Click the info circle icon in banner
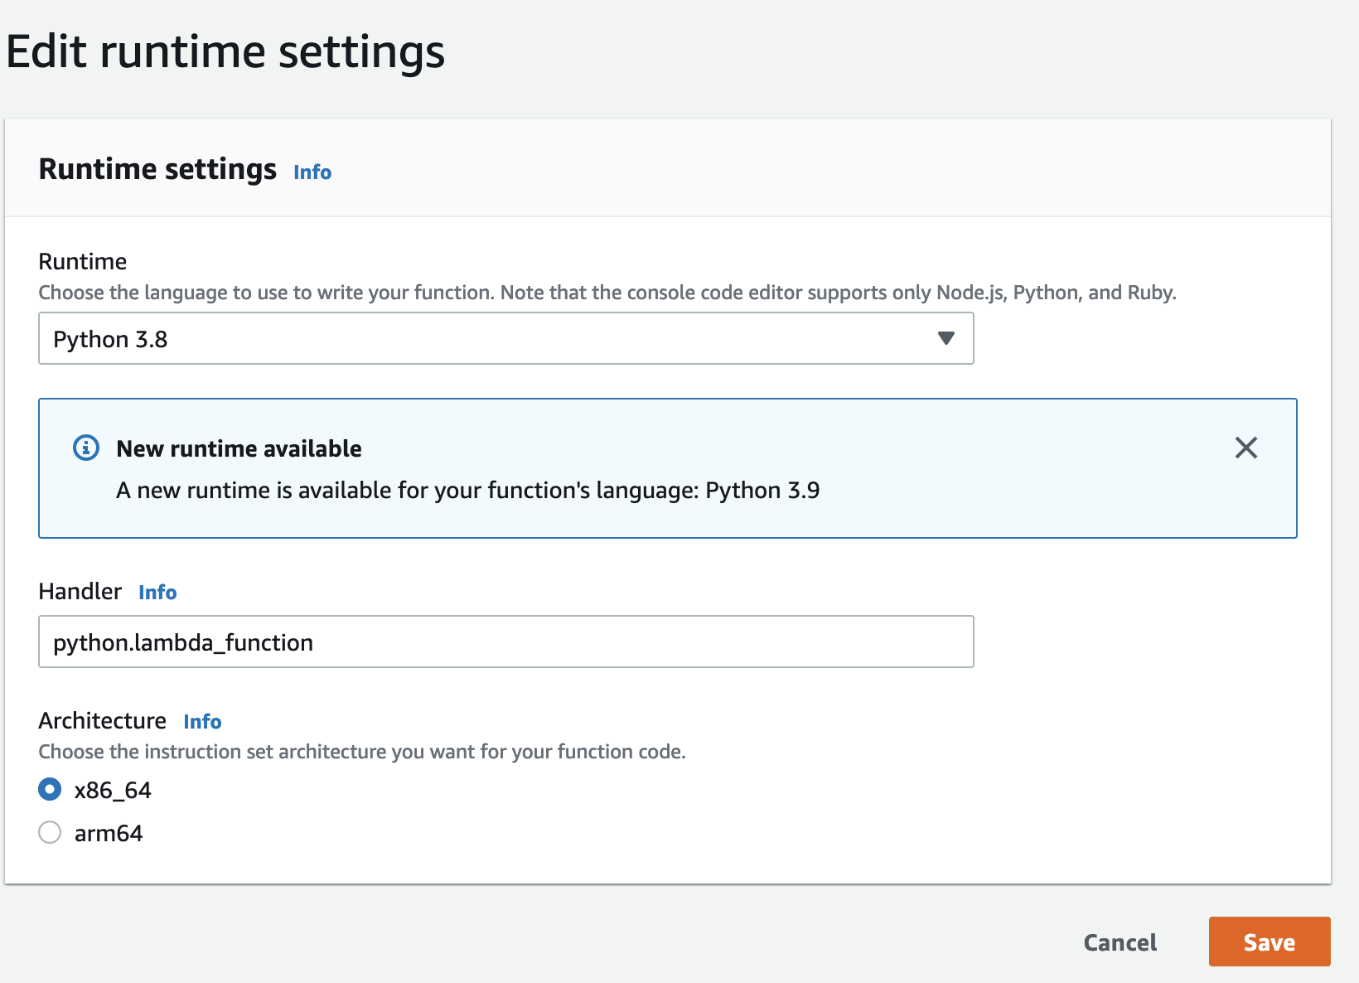1359x983 pixels. click(86, 448)
